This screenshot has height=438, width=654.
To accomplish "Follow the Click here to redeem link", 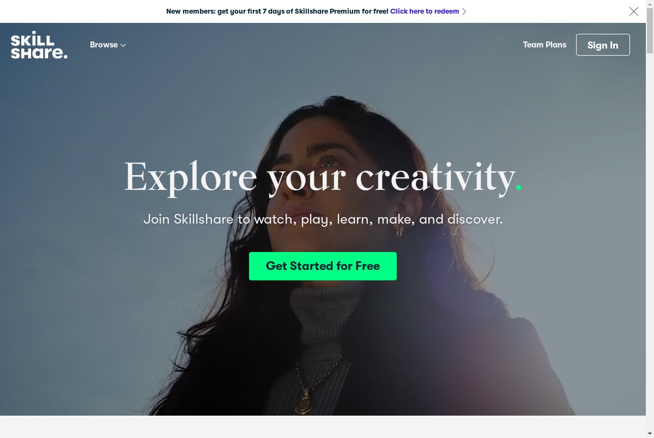I will (425, 11).
